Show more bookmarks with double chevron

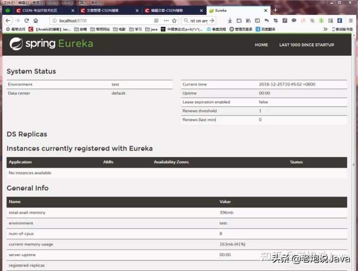325,29
